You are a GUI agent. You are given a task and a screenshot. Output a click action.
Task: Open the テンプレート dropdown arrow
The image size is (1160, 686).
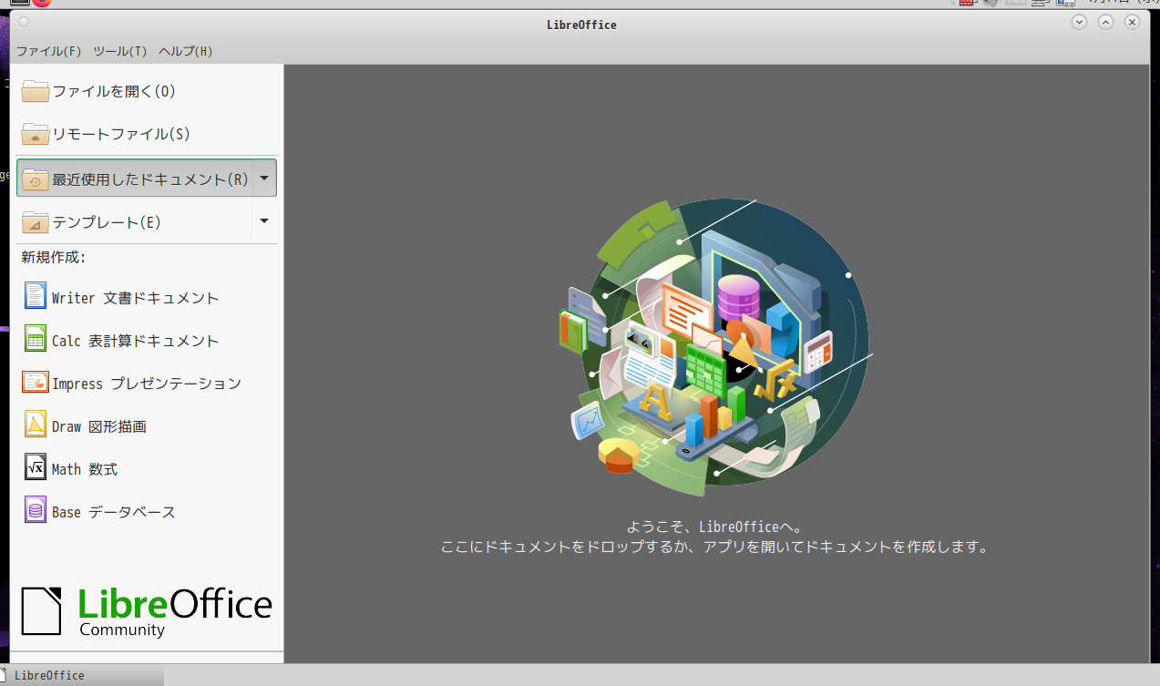tap(265, 221)
